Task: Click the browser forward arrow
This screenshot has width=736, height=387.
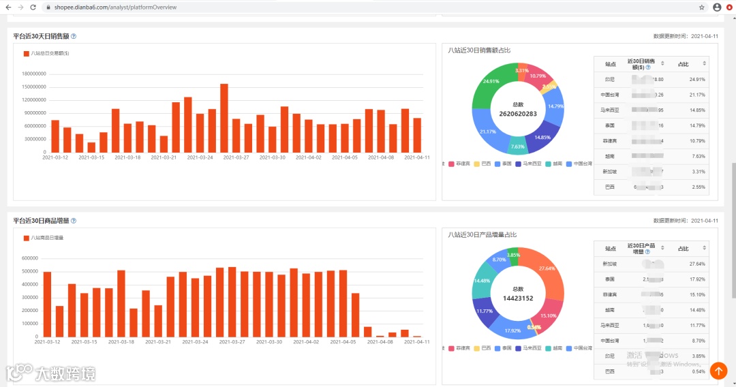Action: pyautogui.click(x=20, y=7)
